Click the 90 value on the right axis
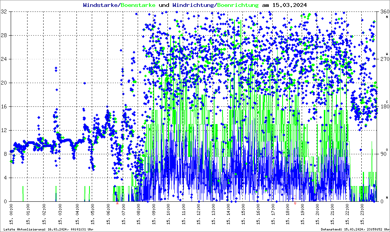The width and height of the screenshot is (390, 232). tap(384, 154)
